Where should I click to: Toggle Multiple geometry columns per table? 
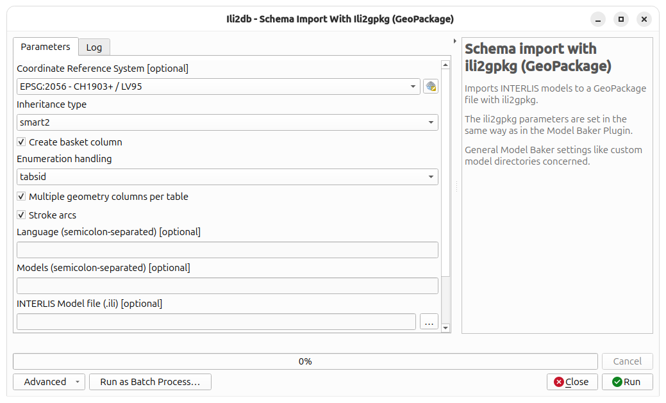21,196
